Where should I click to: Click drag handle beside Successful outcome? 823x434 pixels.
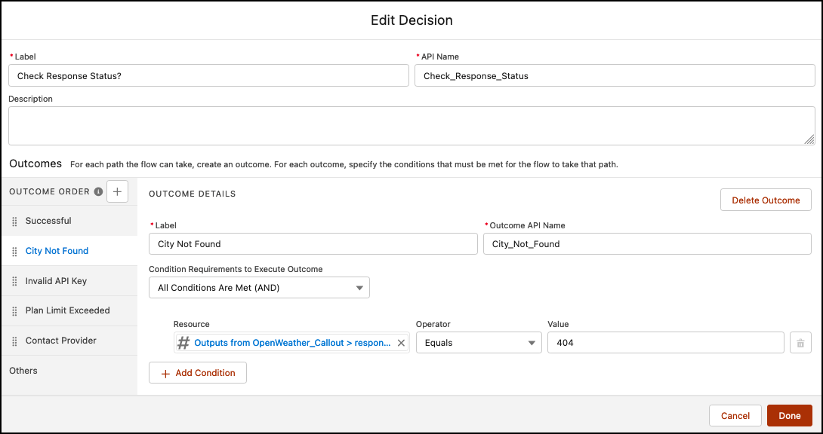pos(14,222)
